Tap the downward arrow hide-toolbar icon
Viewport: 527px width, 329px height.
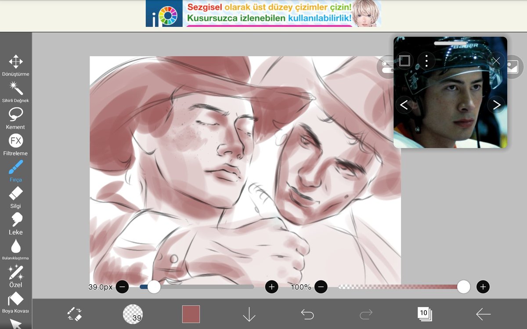pyautogui.click(x=249, y=314)
